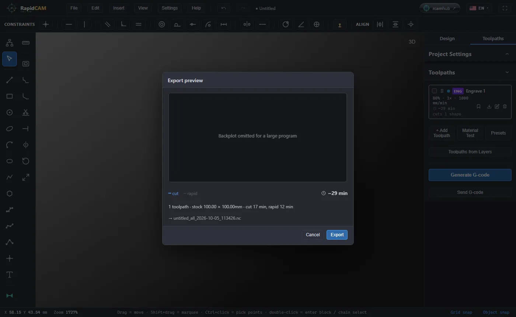Click the backplot preview area
Screen dimensions: 516x317
pos(258,137)
